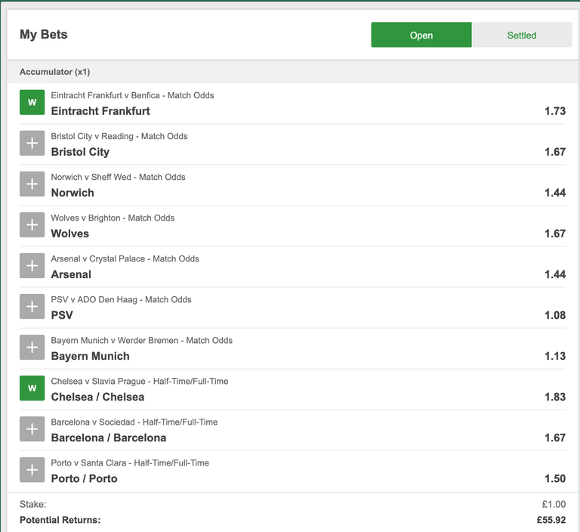This screenshot has width=580, height=532.
Task: Click Arsenal v Crystal Palace - Match Odds
Action: (125, 258)
